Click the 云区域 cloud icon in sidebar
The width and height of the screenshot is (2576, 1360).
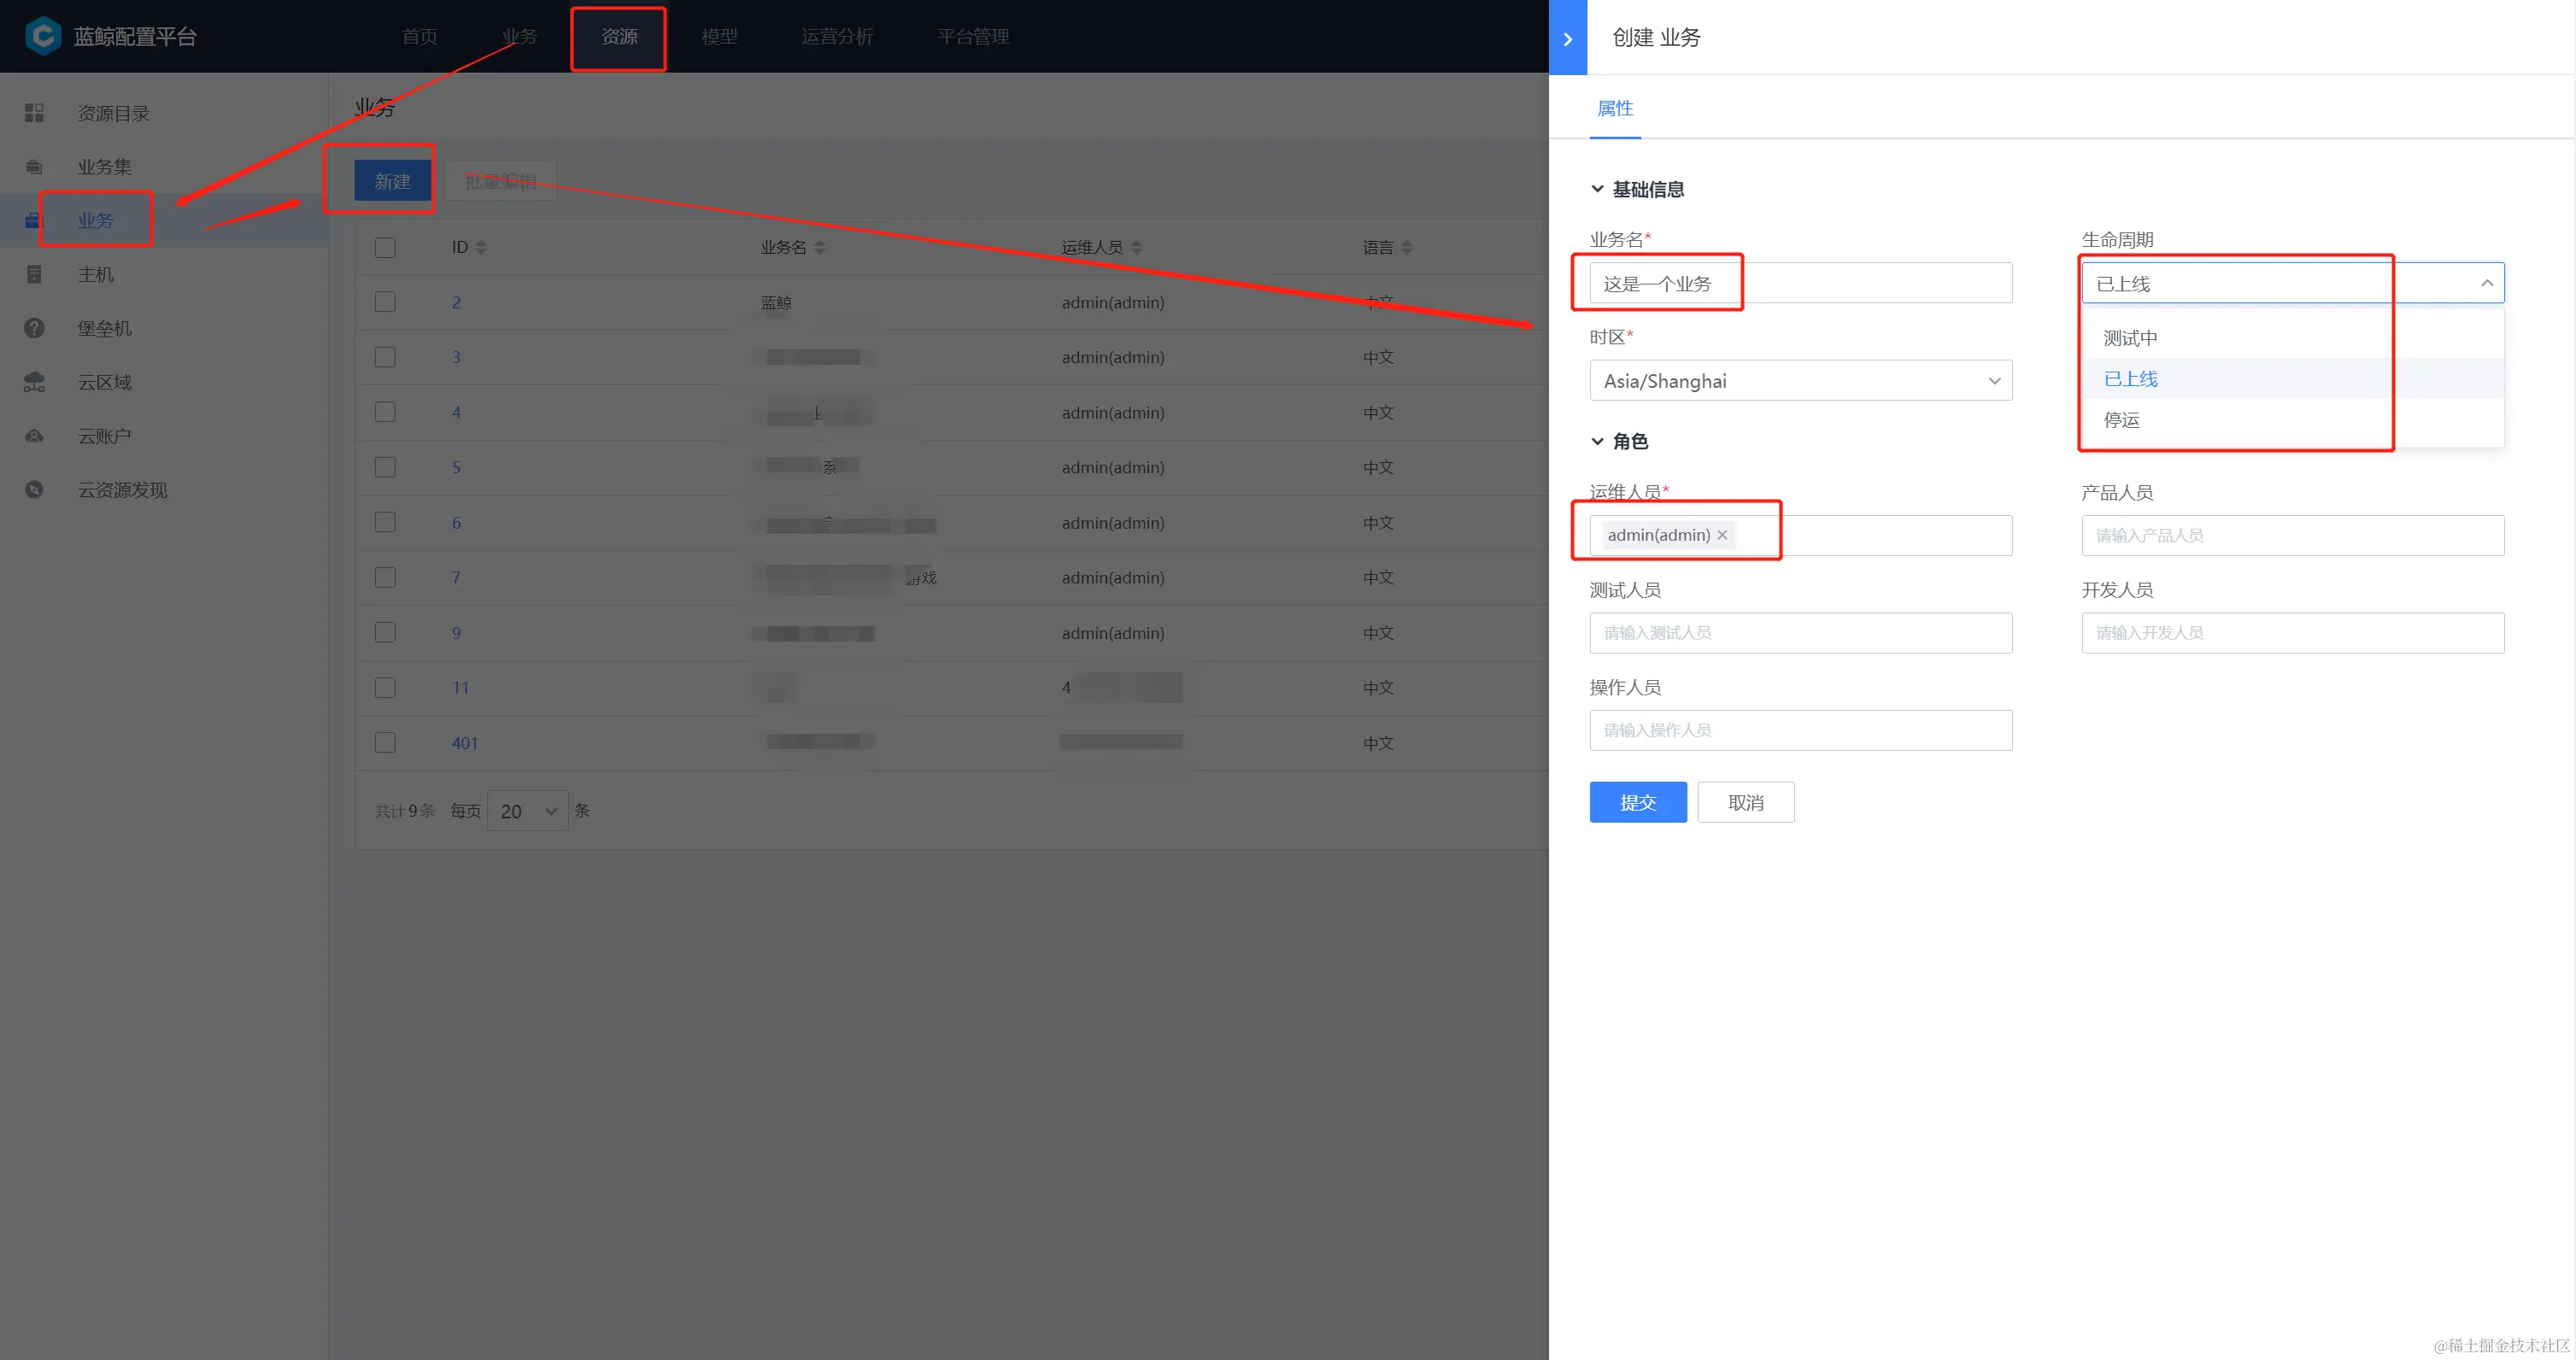[34, 382]
